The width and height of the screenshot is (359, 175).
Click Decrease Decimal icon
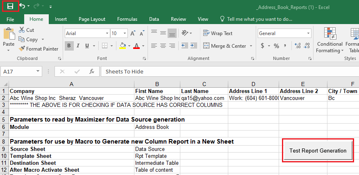coord(307,46)
